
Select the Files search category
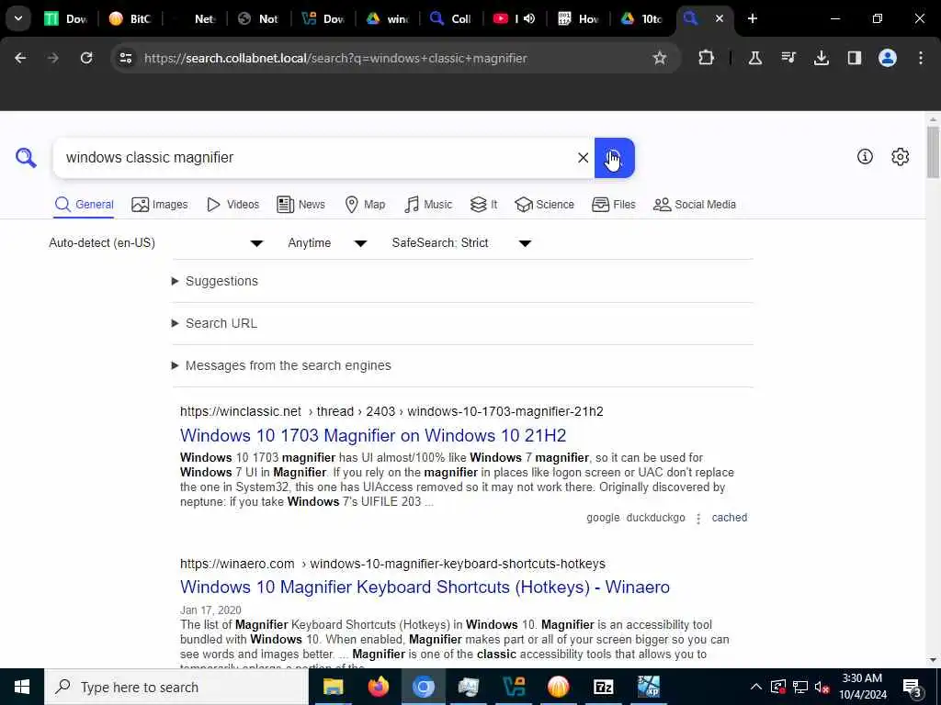click(x=613, y=205)
